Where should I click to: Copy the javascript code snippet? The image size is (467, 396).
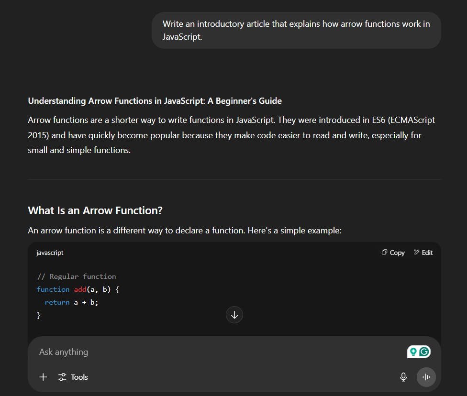click(393, 252)
